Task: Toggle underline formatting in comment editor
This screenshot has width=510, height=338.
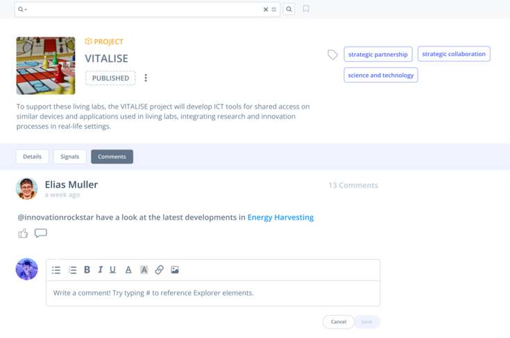Action: point(112,270)
